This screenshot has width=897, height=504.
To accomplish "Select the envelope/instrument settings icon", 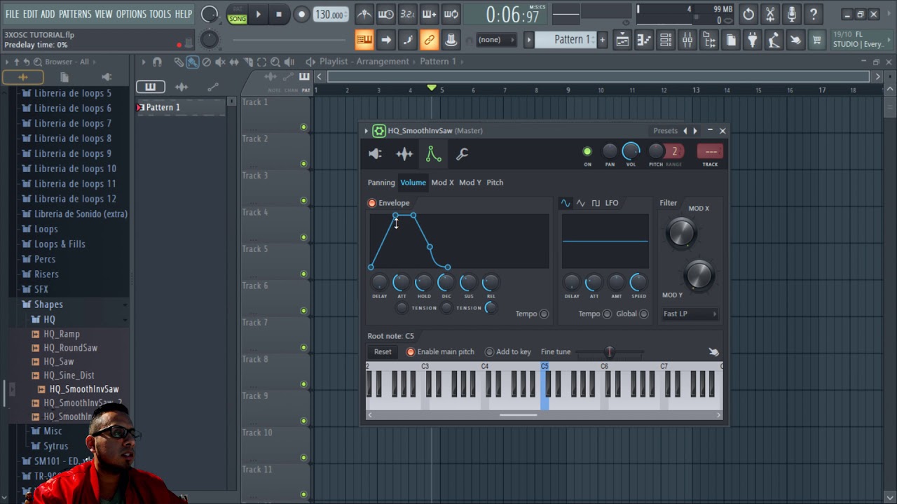I will click(434, 154).
